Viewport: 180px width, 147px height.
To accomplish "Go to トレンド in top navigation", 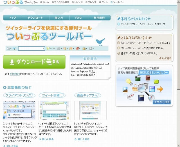I will point(77,2).
